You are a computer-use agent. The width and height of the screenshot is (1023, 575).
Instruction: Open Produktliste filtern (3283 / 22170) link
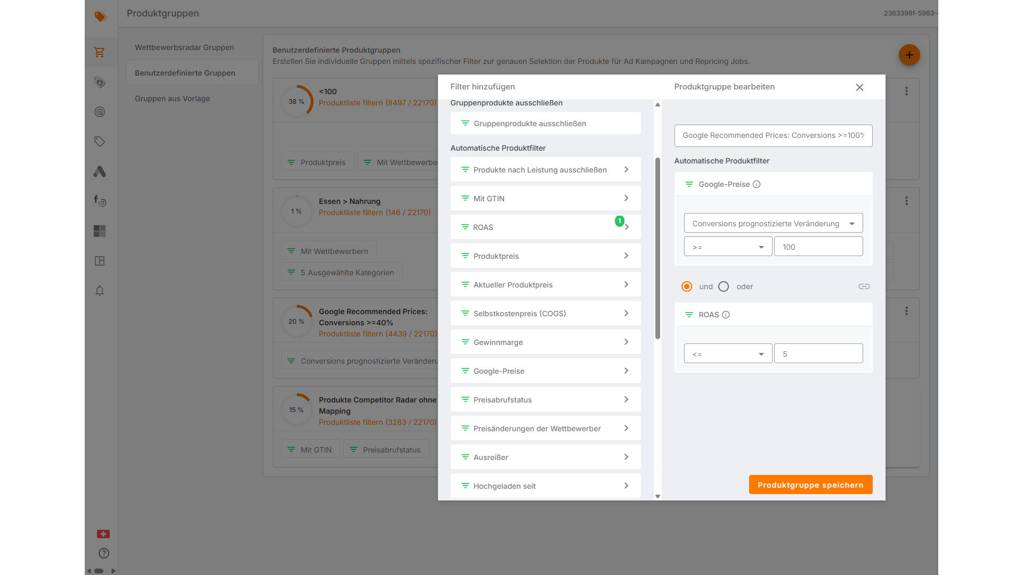click(x=377, y=422)
